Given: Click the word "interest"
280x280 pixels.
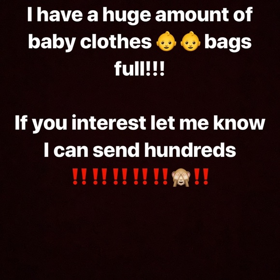Looking at the screenshot, I should pyautogui.click(x=109, y=123).
